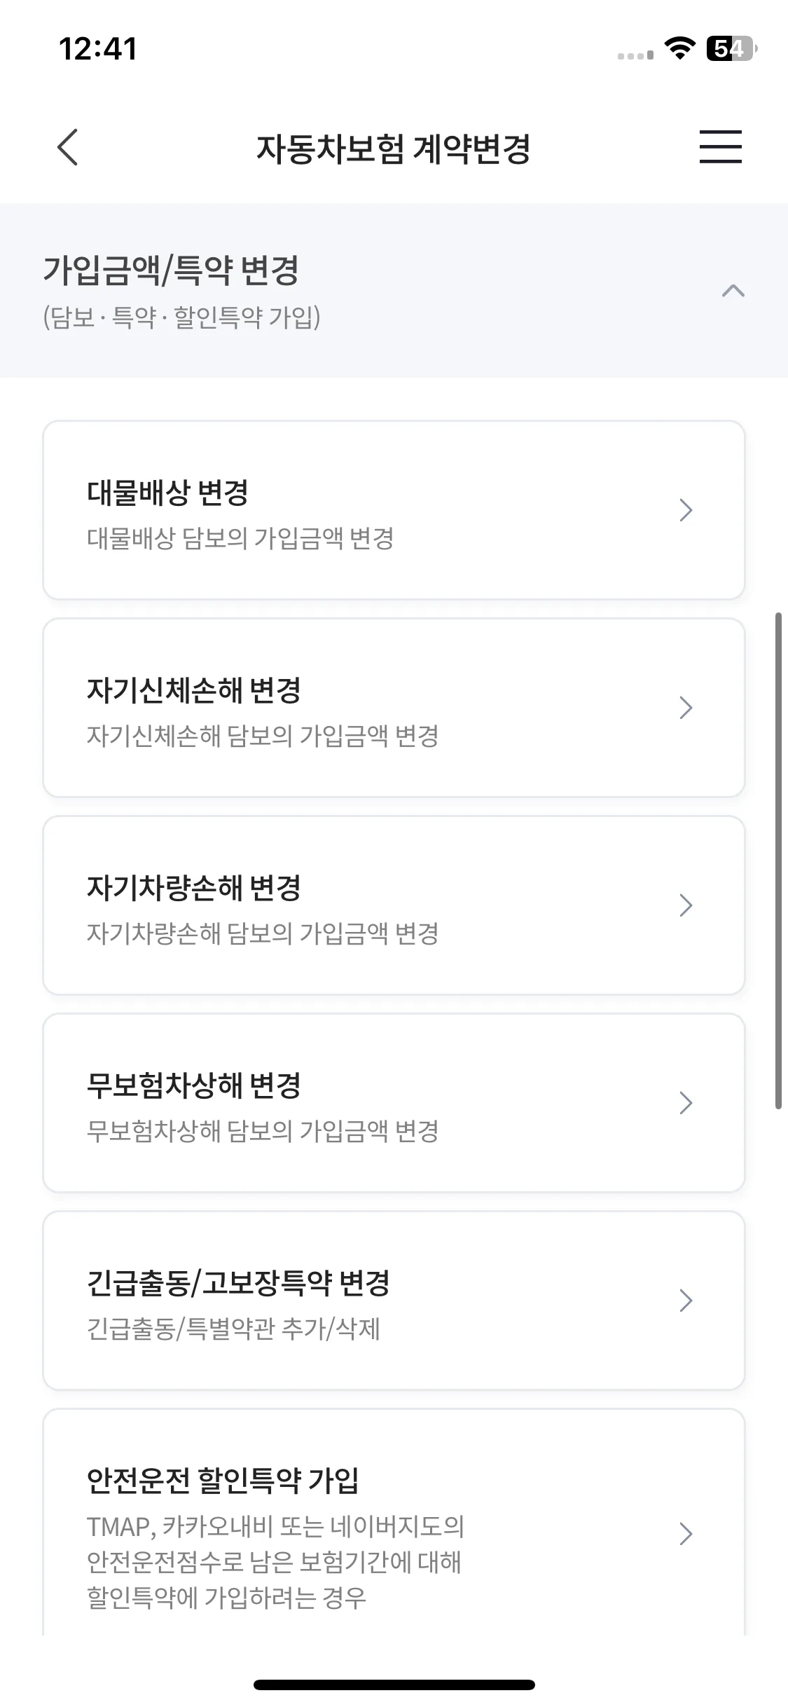The height and width of the screenshot is (1707, 788).
Task: Tap the (담보·특약·할인특약 가입) subtitle text
Action: (181, 317)
